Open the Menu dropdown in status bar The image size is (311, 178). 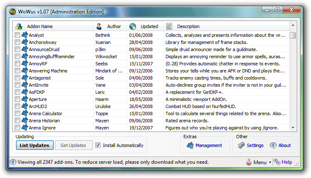coord(261,163)
